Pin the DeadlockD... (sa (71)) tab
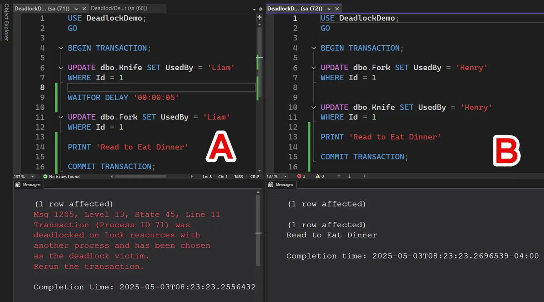The width and height of the screenshot is (544, 302). tap(76, 9)
